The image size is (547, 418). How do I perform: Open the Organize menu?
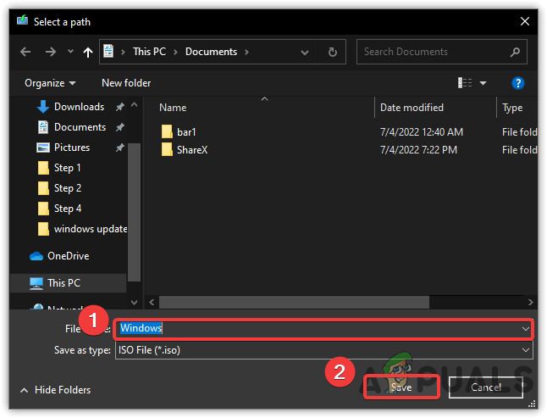[50, 83]
